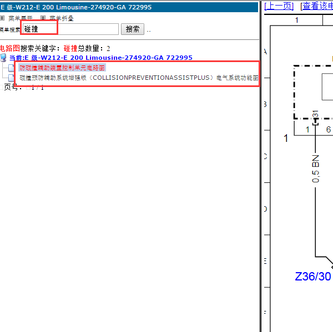Click the 查看该电 link at top right
Screen dimensions: 333x332
click(317, 6)
